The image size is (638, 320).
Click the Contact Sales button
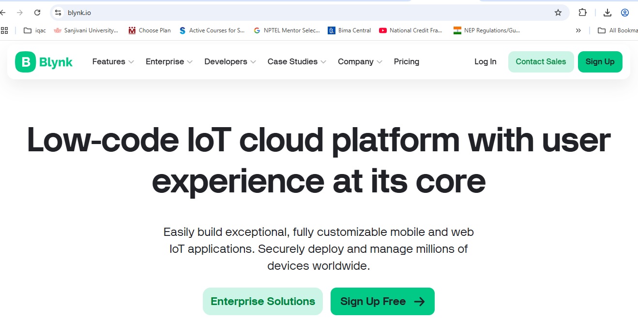[x=541, y=62]
